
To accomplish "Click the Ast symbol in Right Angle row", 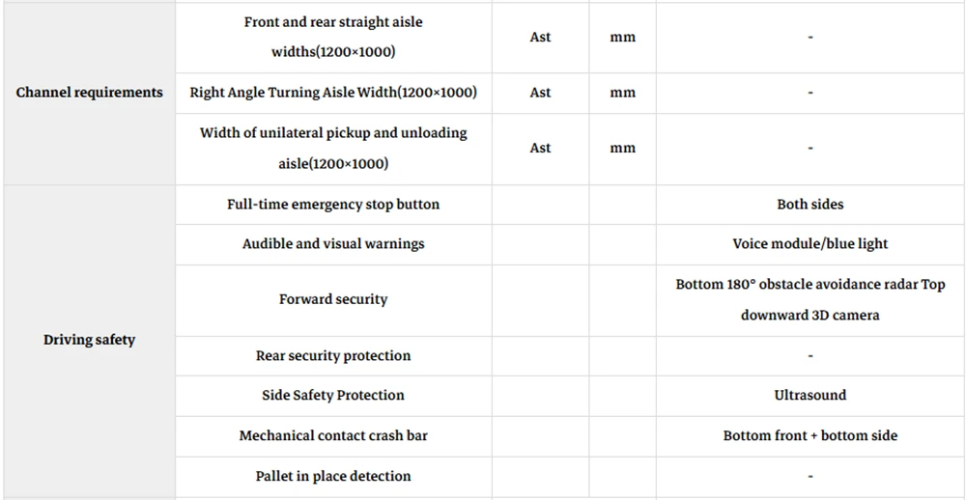I will tap(540, 93).
